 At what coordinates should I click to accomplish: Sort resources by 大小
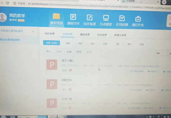click(x=89, y=52)
